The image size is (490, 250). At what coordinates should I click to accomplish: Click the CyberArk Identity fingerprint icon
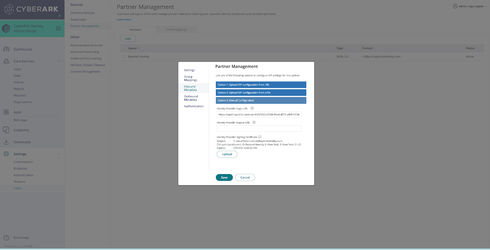pos(6,28)
